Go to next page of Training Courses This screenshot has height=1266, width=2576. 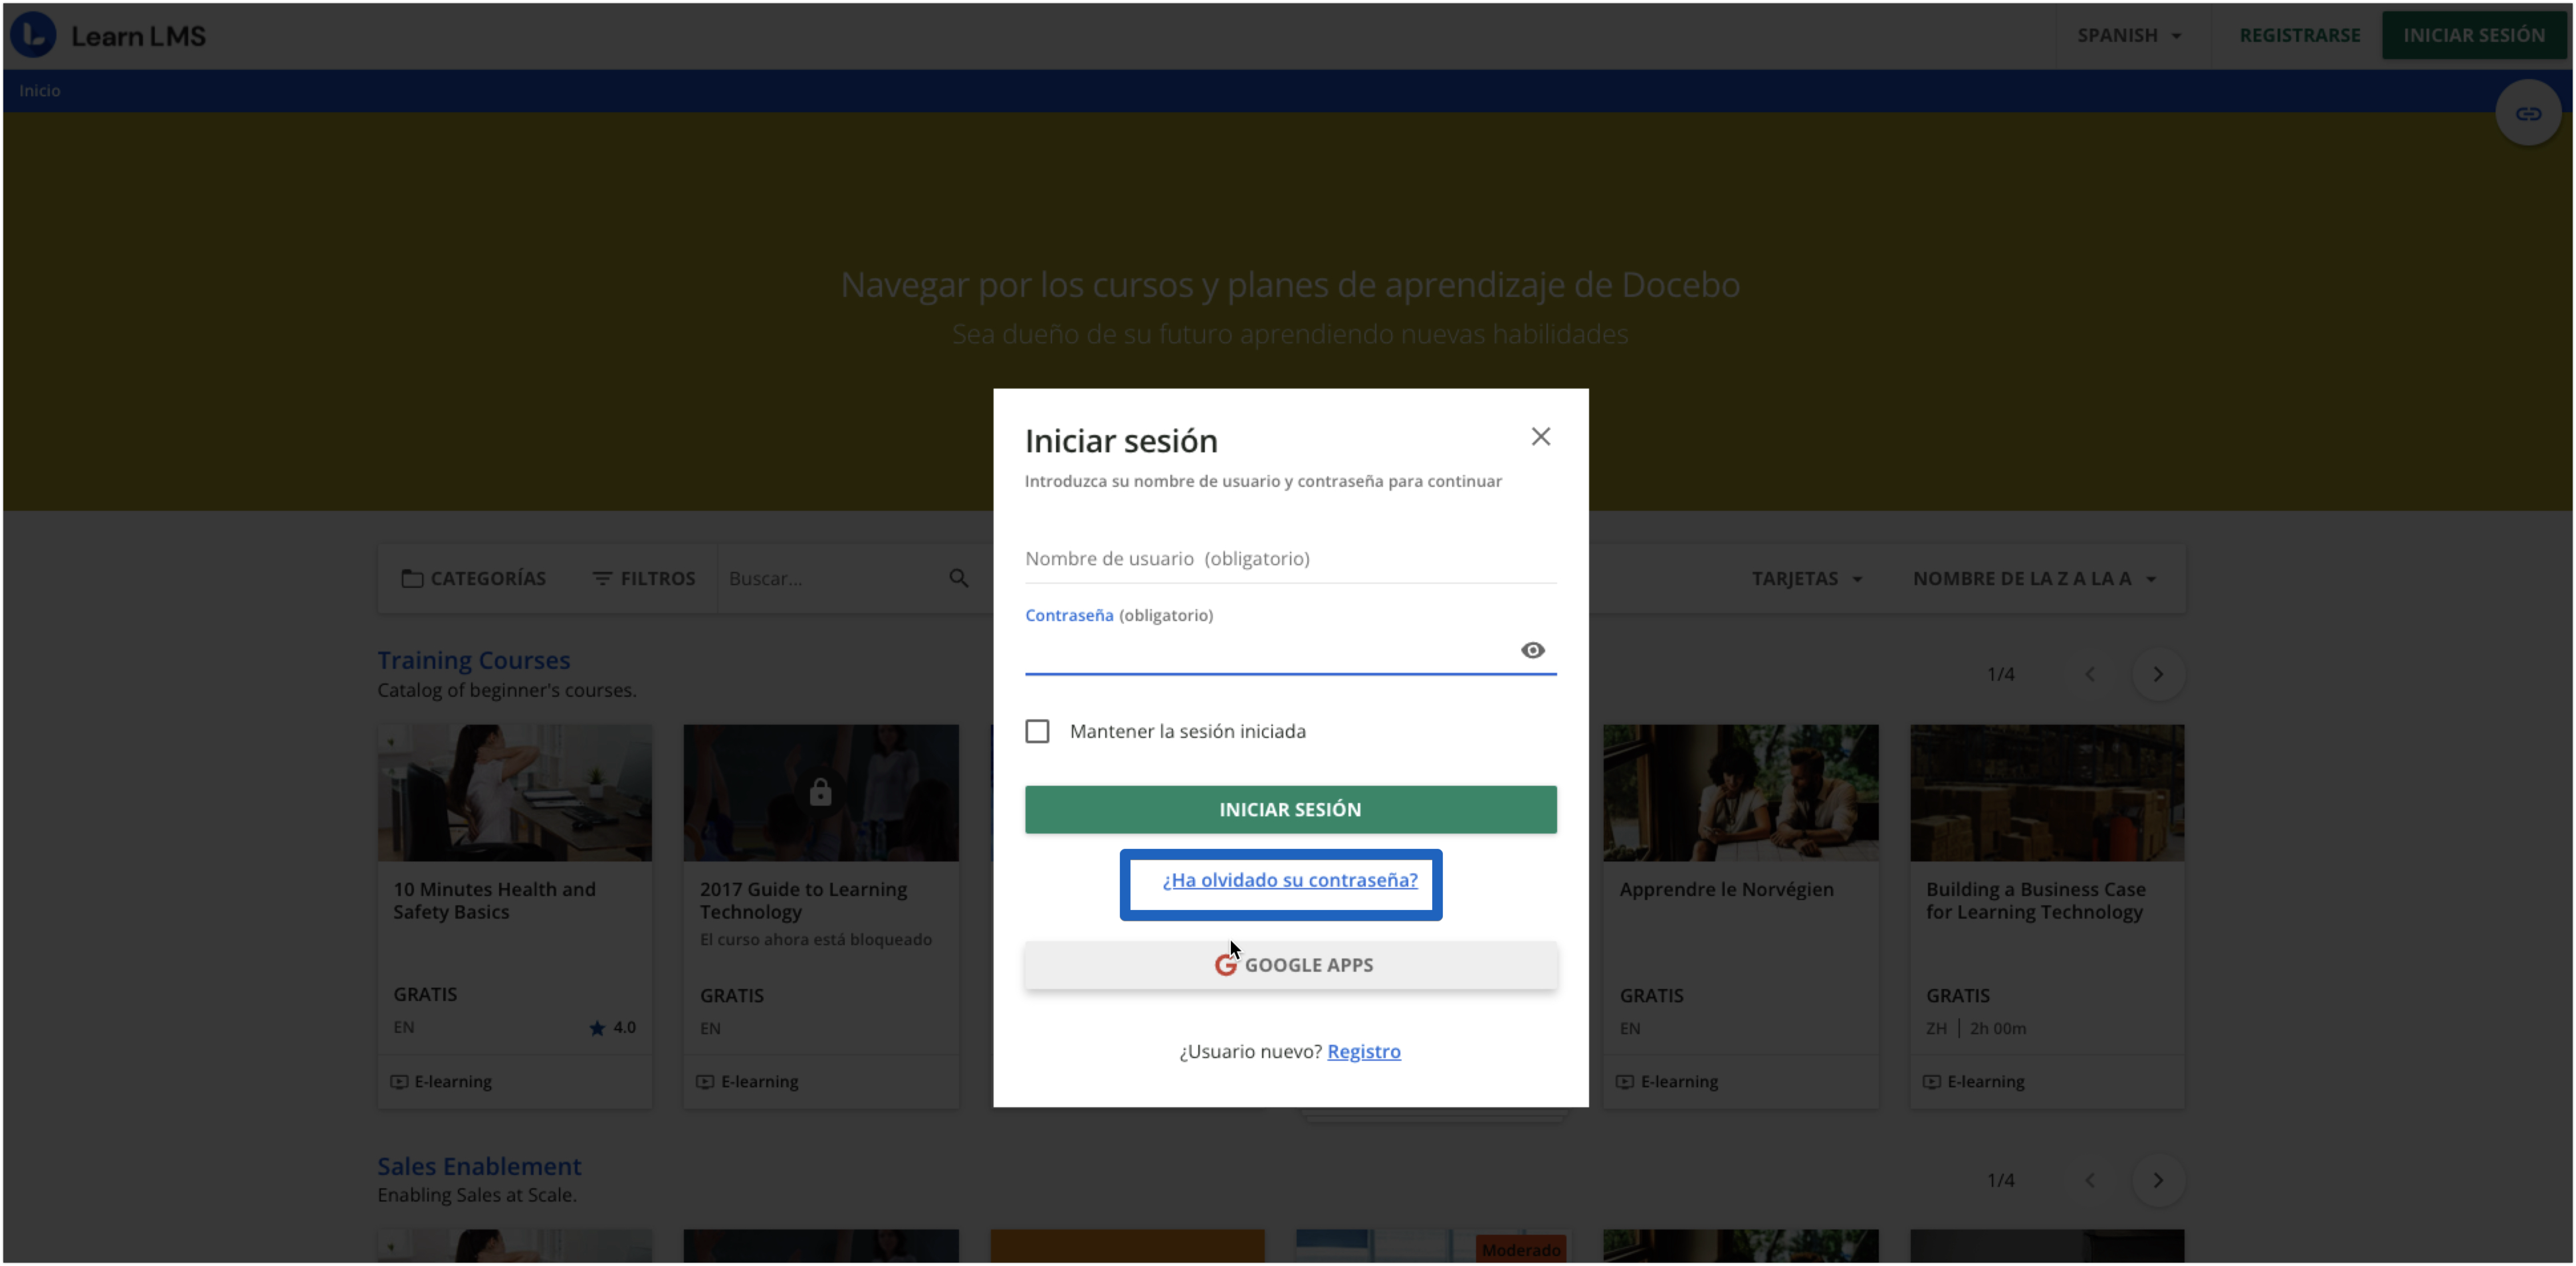tap(2158, 675)
